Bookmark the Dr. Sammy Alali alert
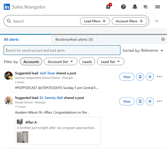Viewport: 167px width, 149px height. [140, 101]
